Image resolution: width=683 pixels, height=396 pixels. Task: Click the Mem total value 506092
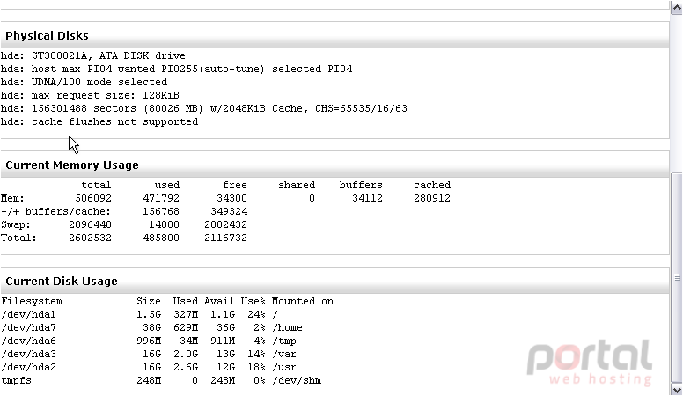[x=93, y=198]
